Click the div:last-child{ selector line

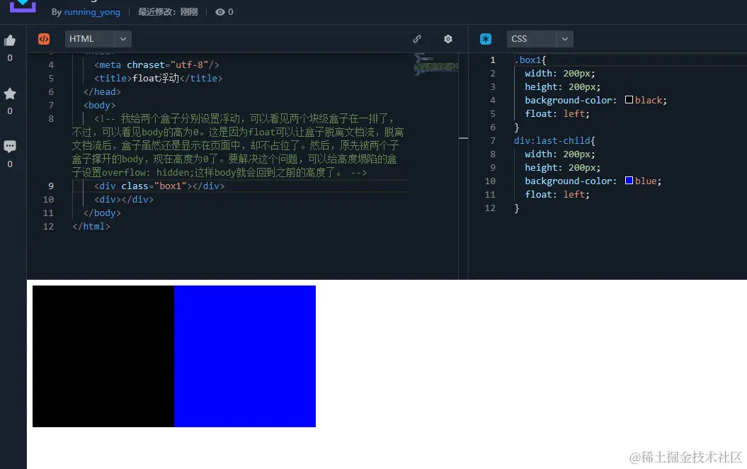click(554, 140)
